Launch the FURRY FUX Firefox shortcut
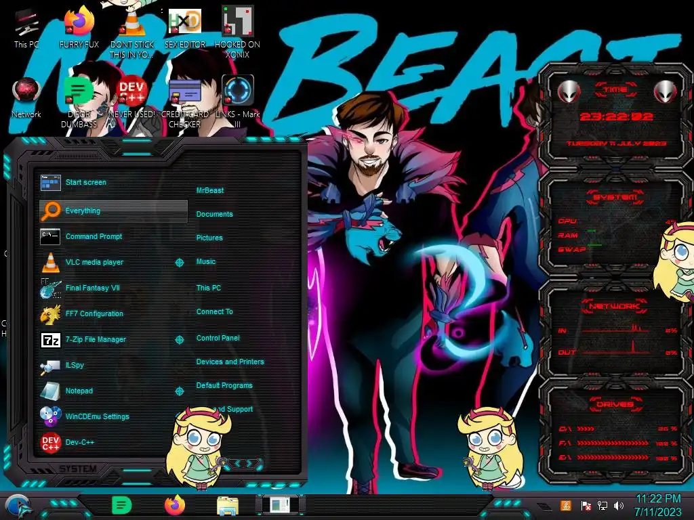The width and height of the screenshot is (694, 520). coord(79,27)
